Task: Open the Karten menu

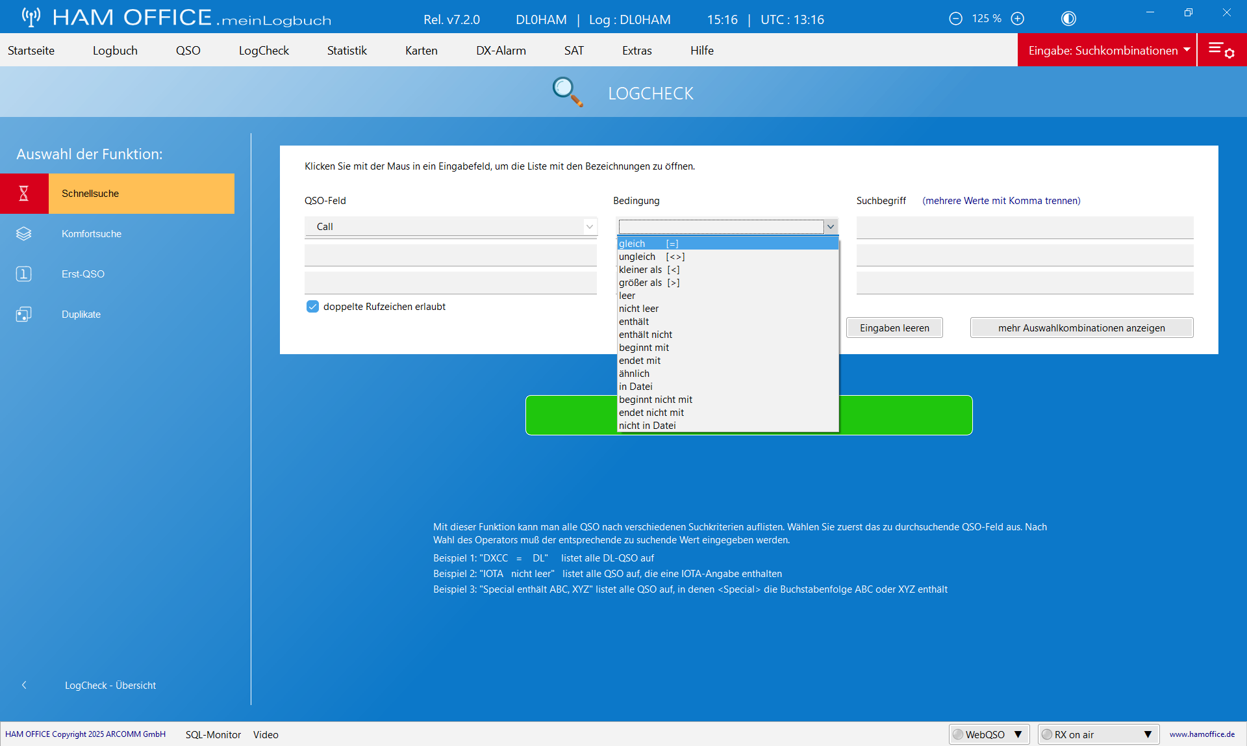Action: (x=422, y=50)
